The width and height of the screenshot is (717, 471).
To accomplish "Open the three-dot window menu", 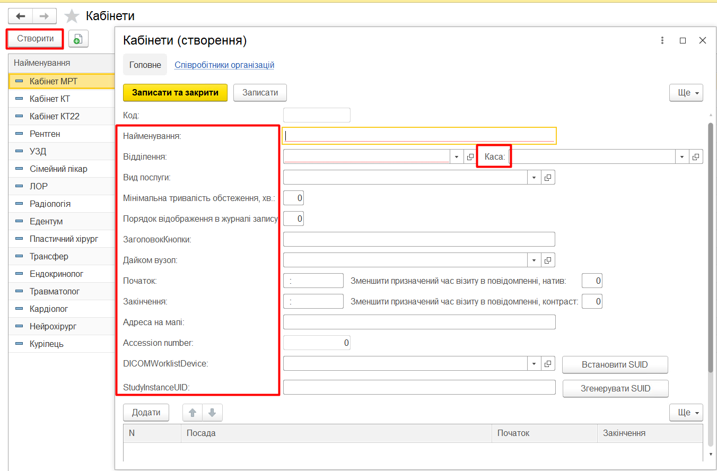I will (662, 40).
